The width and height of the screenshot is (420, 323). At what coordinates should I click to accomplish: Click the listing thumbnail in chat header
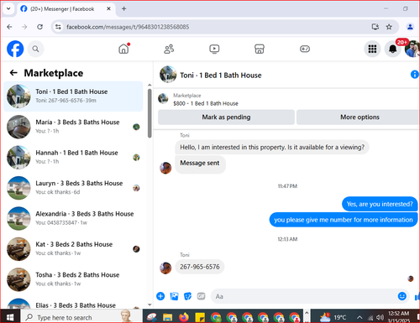168,75
